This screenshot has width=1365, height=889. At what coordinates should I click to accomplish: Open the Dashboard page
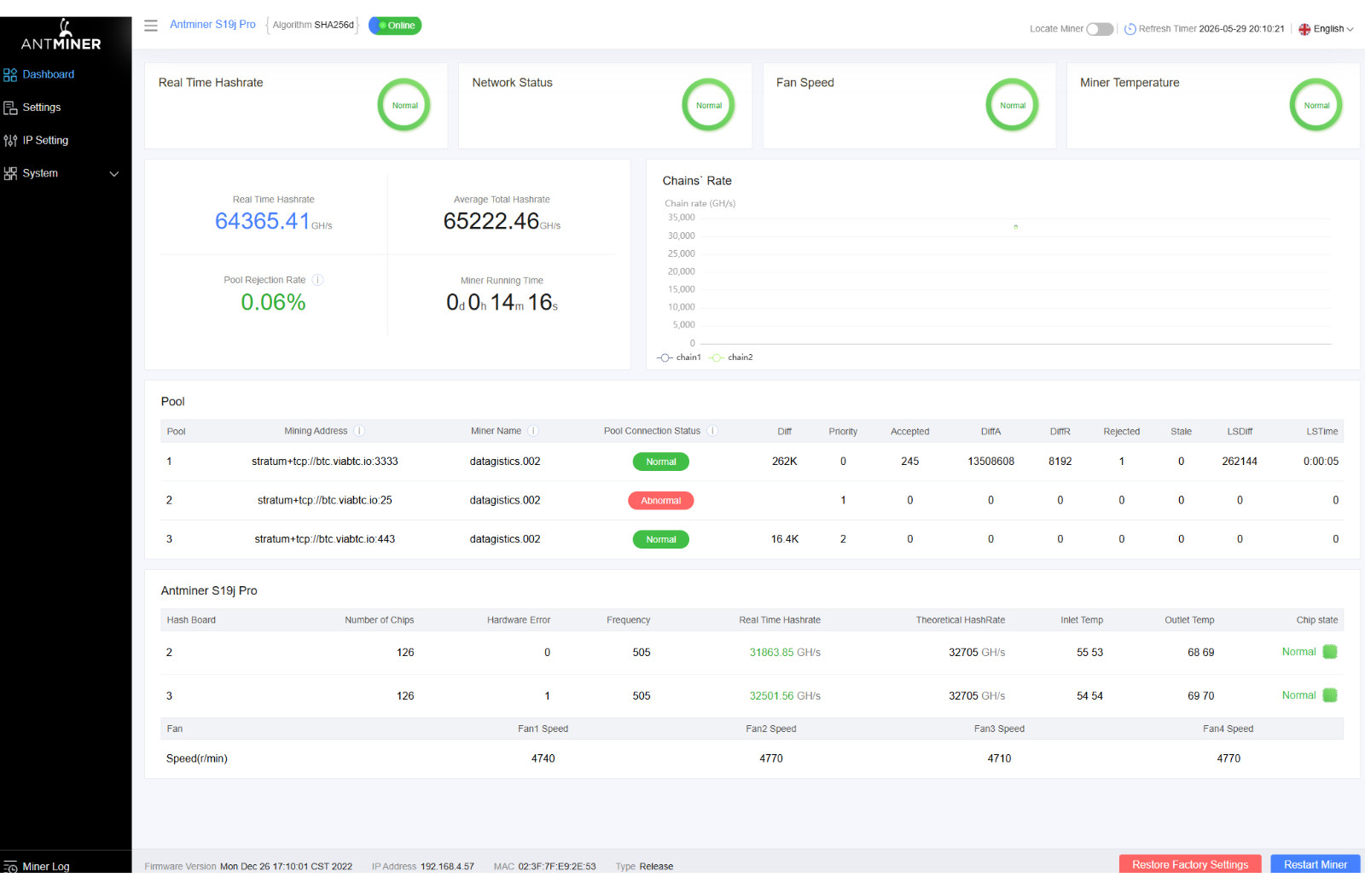tap(49, 74)
